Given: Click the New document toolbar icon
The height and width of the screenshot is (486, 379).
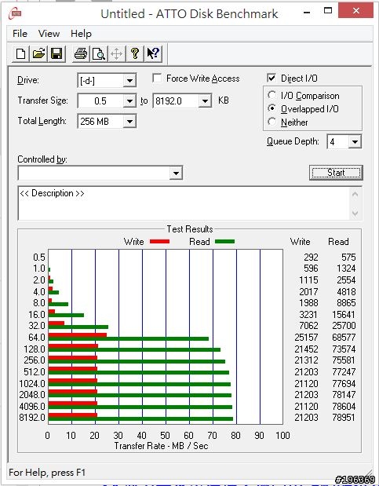Looking at the screenshot, I should [x=20, y=54].
